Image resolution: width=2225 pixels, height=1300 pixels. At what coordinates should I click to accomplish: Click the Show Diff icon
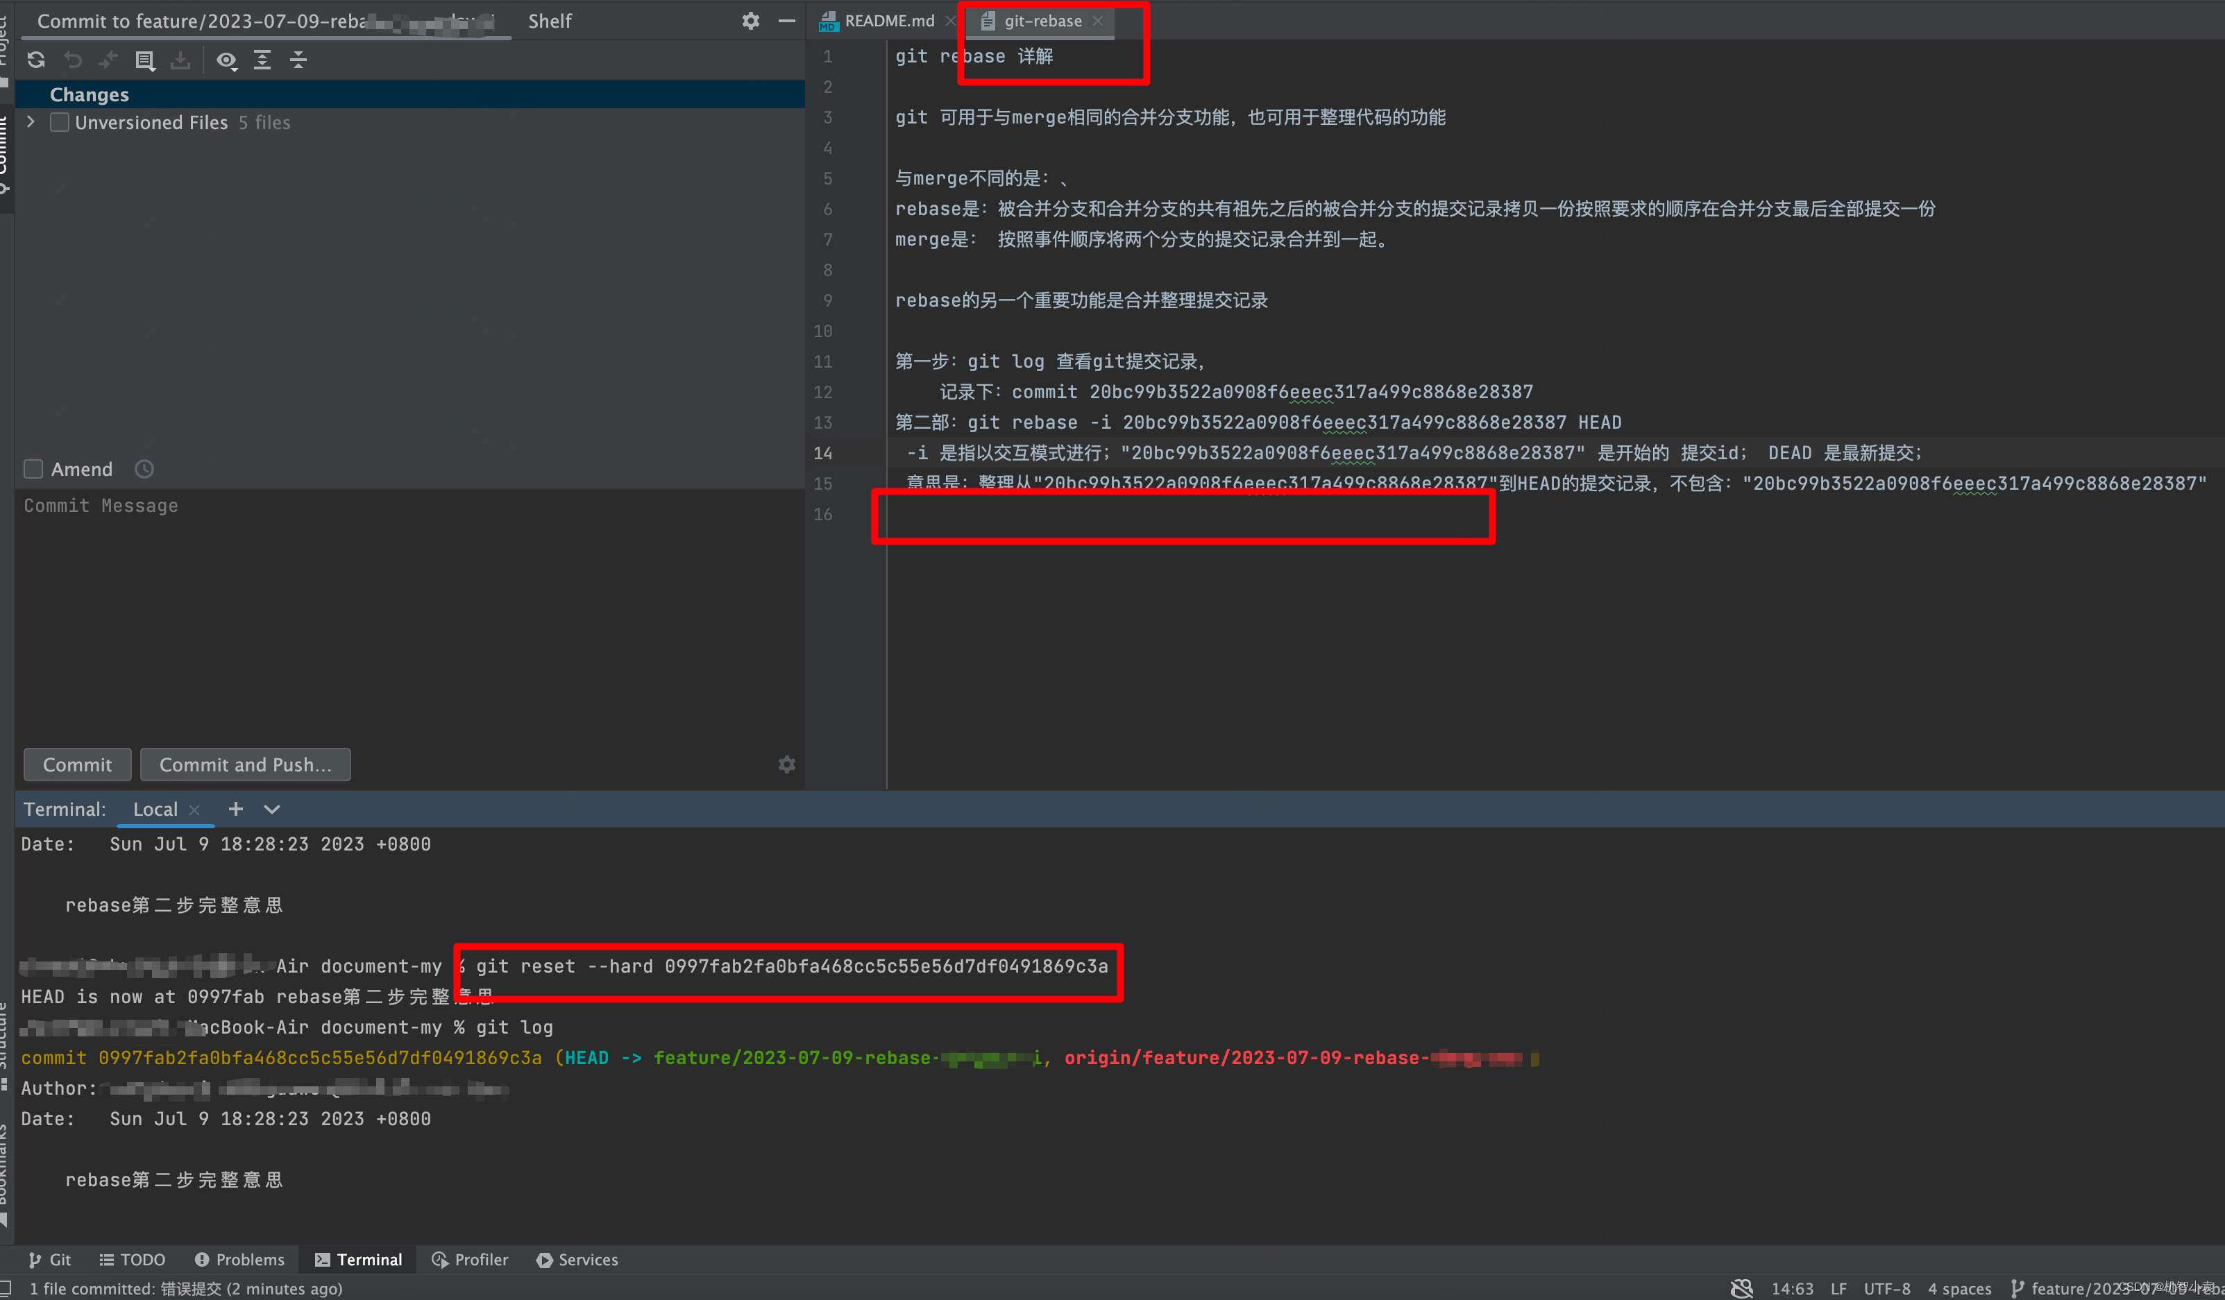108,60
